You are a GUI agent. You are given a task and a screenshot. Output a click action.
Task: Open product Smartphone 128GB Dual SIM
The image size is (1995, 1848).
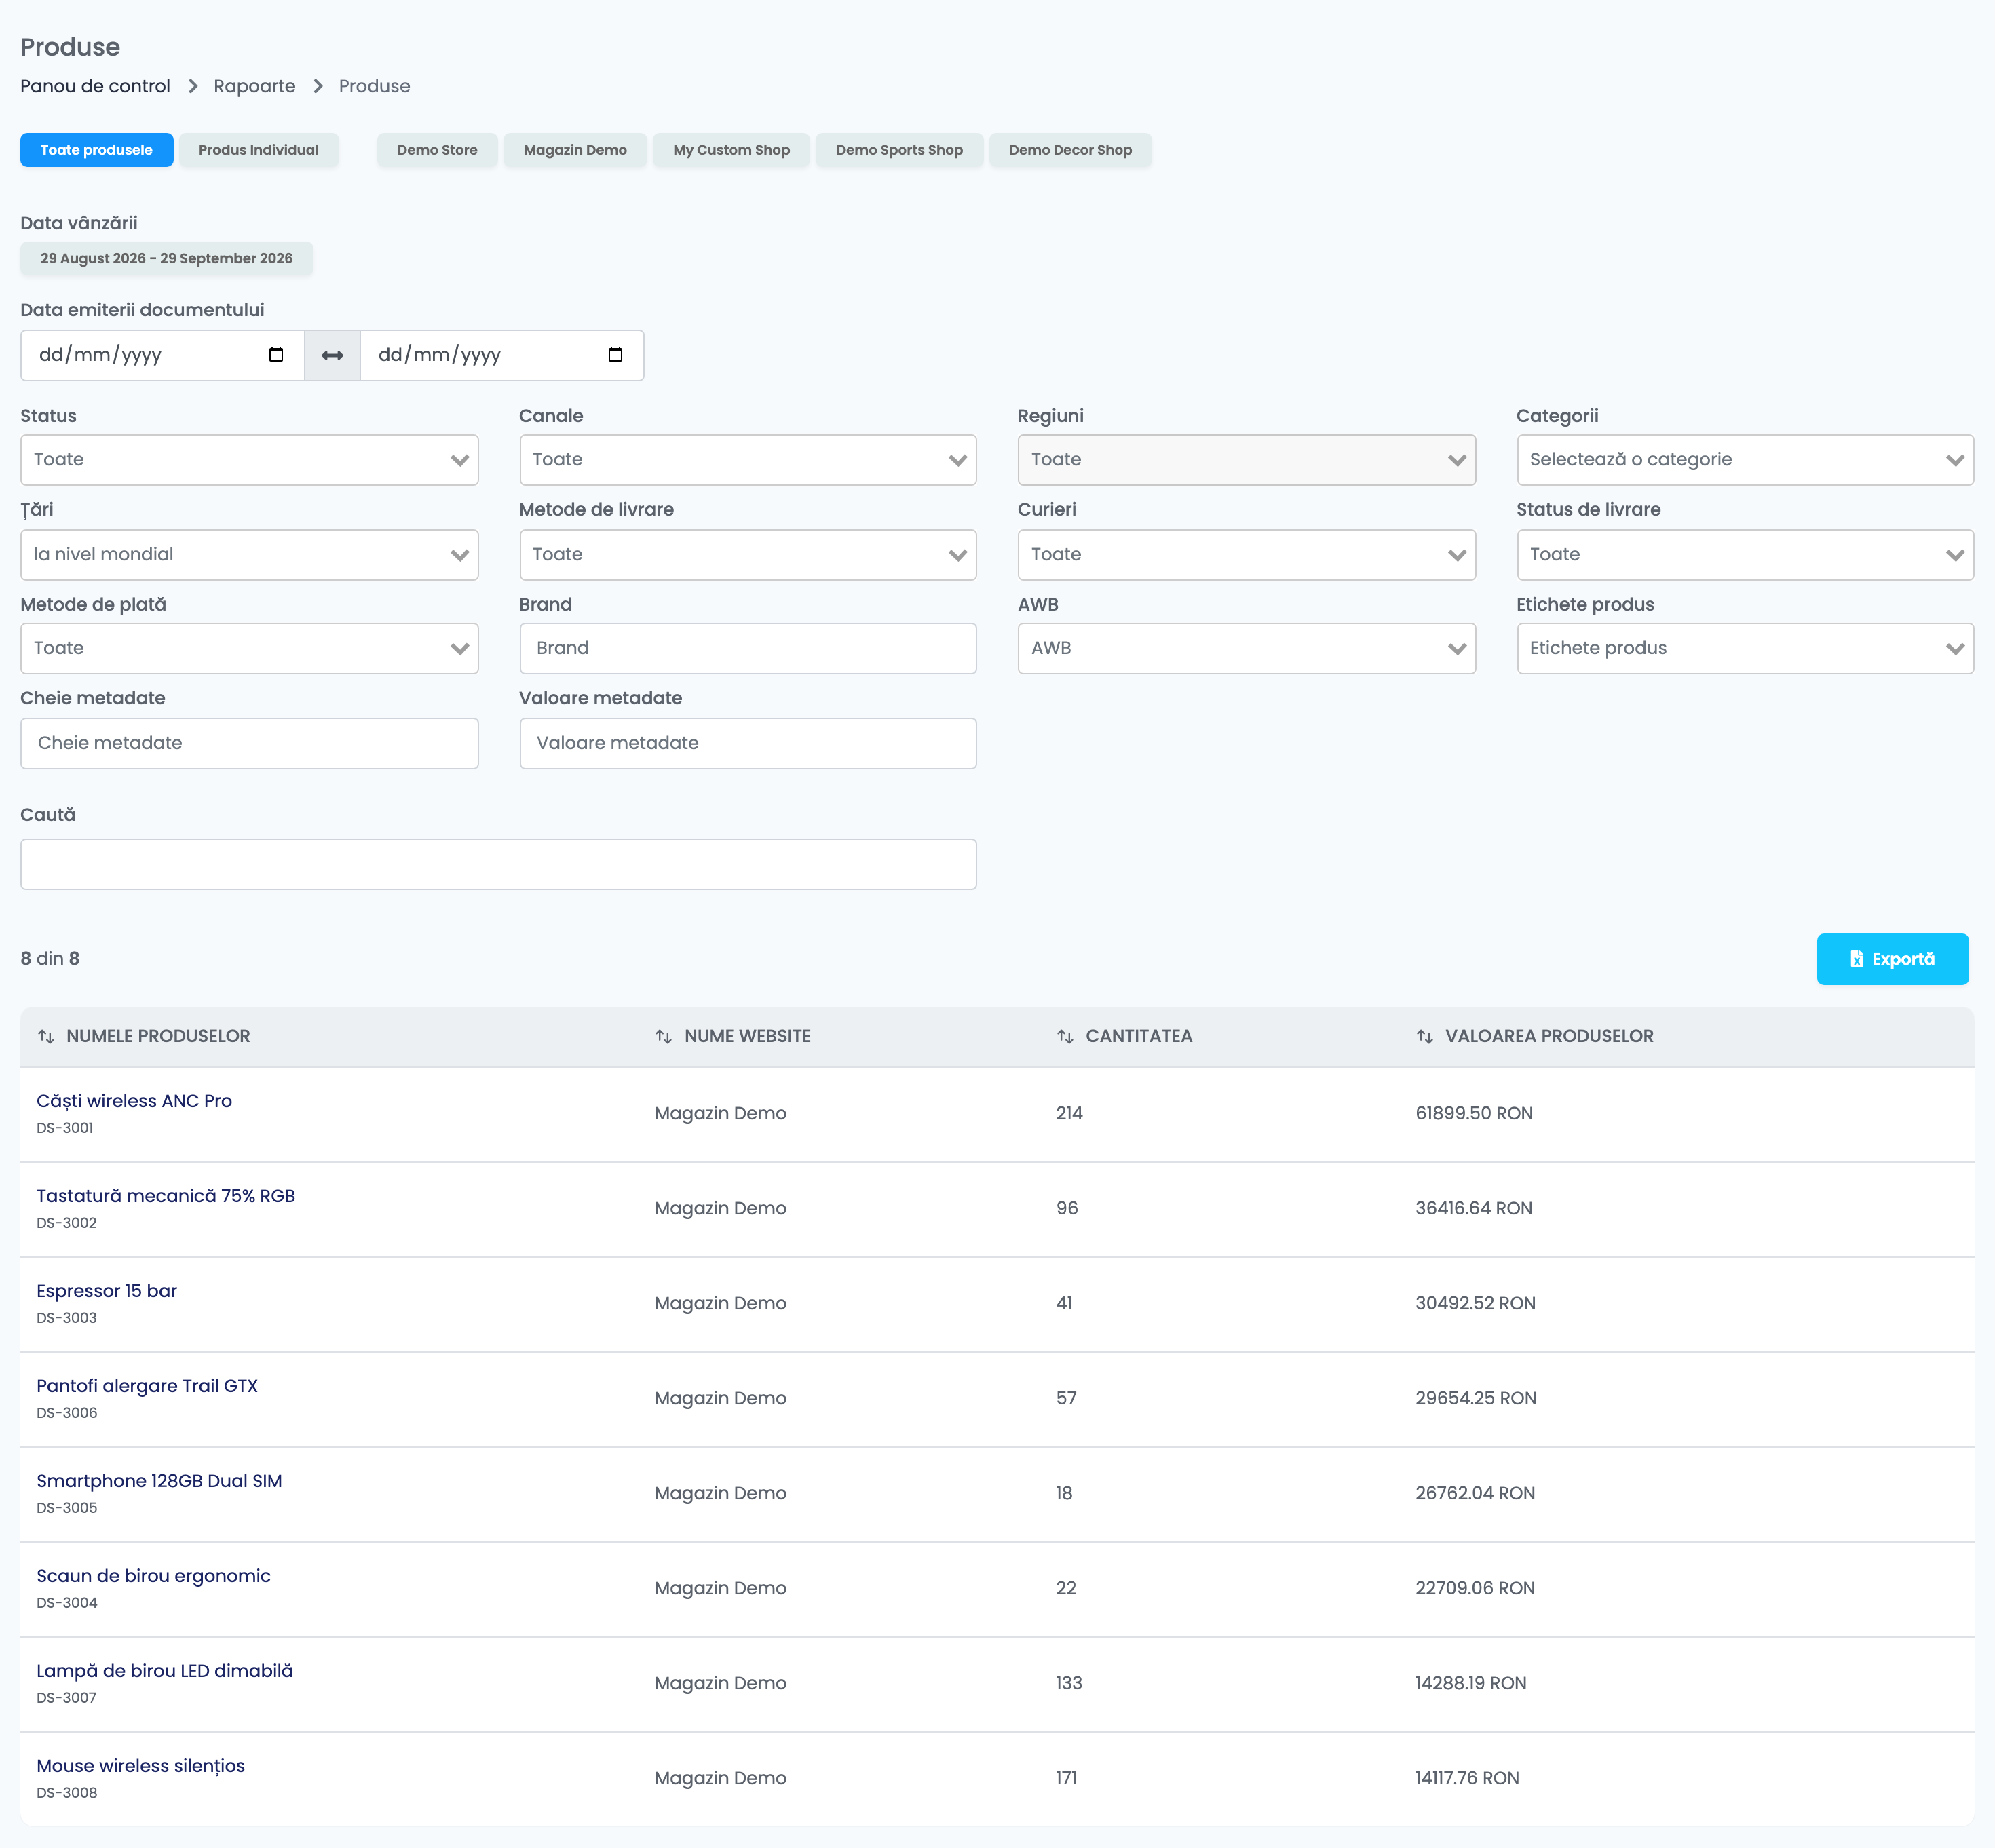pyautogui.click(x=159, y=1481)
